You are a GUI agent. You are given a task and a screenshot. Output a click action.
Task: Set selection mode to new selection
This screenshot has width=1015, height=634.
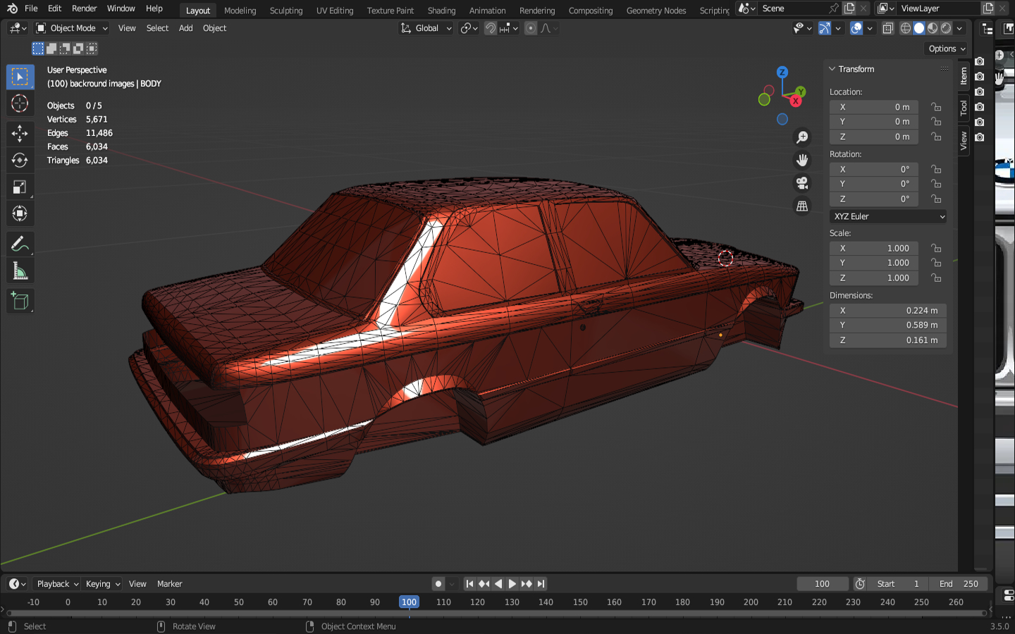pos(38,49)
